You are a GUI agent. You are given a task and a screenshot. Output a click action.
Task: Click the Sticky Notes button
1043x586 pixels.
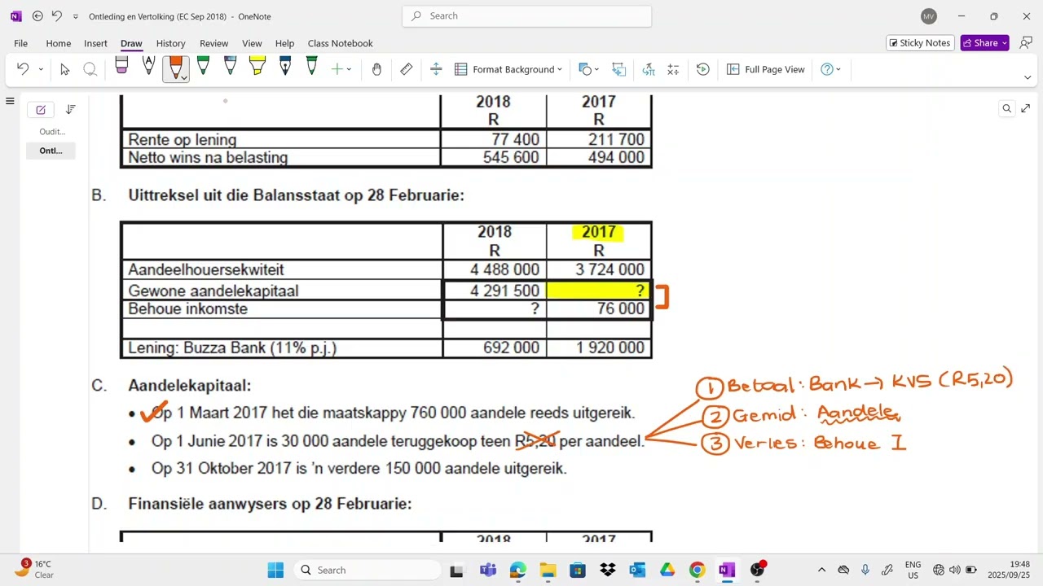point(920,43)
